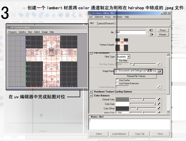Open Subdivs menu in UV Texture Editor
This screenshot has width=186, height=141.
point(22,32)
